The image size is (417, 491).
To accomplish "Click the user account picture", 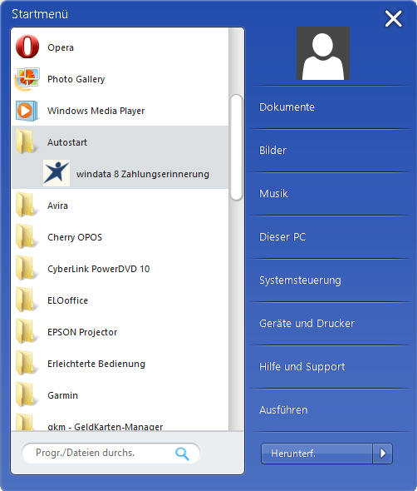I will (x=323, y=53).
